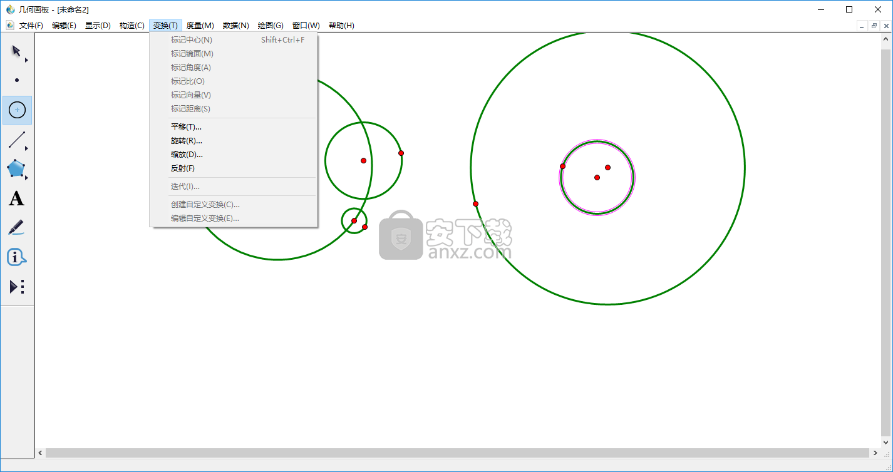Open the 编辑(E) menu
Screen dimensions: 893x472
(x=64, y=26)
